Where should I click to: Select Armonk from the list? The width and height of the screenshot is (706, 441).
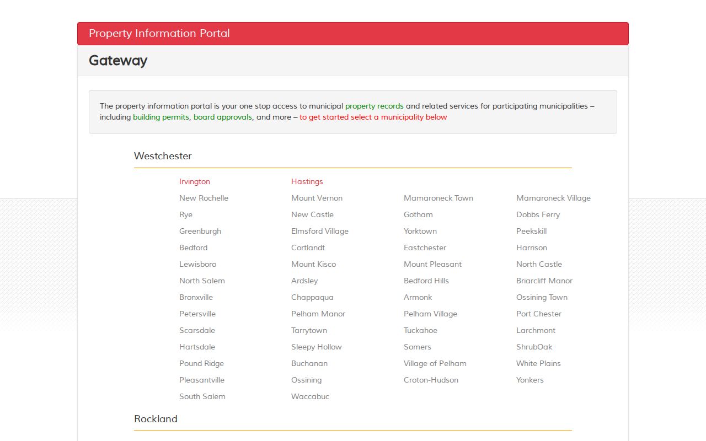click(418, 297)
